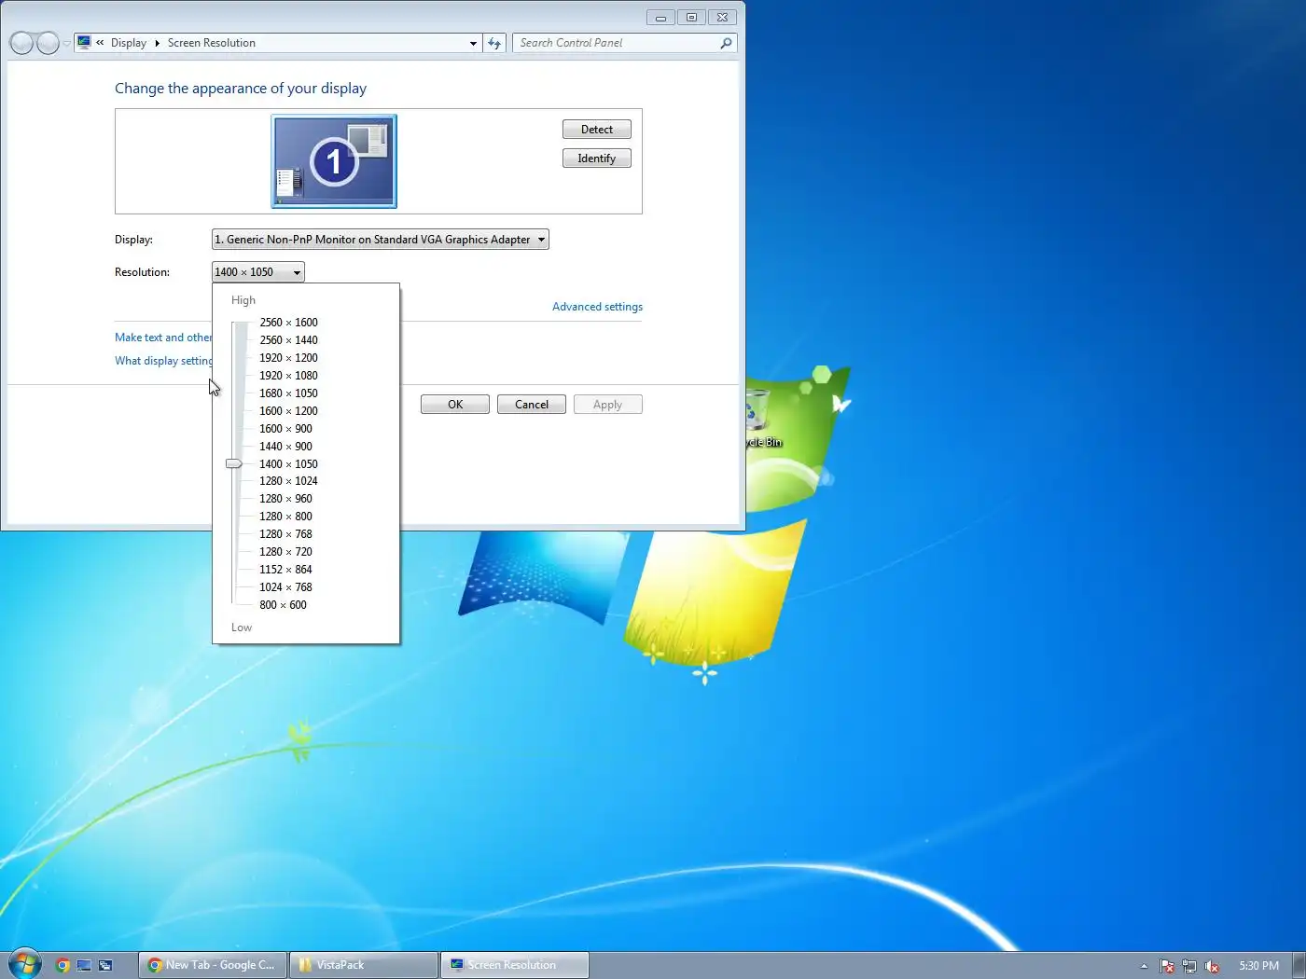Click the control panel icon in the address bar
The width and height of the screenshot is (1306, 979).
[84, 42]
